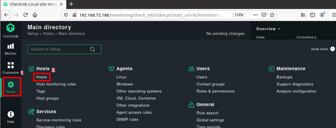The width and height of the screenshot is (336, 128).
Task: Click No pending changes text
Action: click(225, 34)
